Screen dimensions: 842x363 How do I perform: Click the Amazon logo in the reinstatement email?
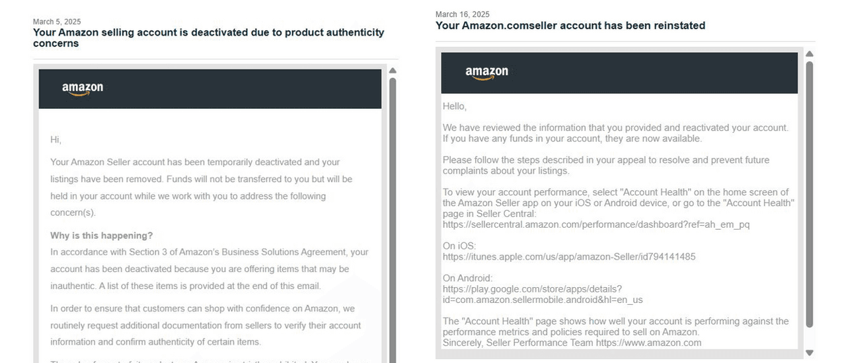coord(486,73)
